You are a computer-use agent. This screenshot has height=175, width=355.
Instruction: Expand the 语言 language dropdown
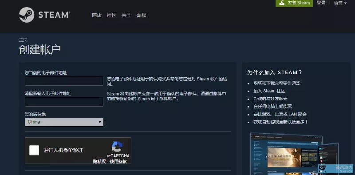coord(340,3)
